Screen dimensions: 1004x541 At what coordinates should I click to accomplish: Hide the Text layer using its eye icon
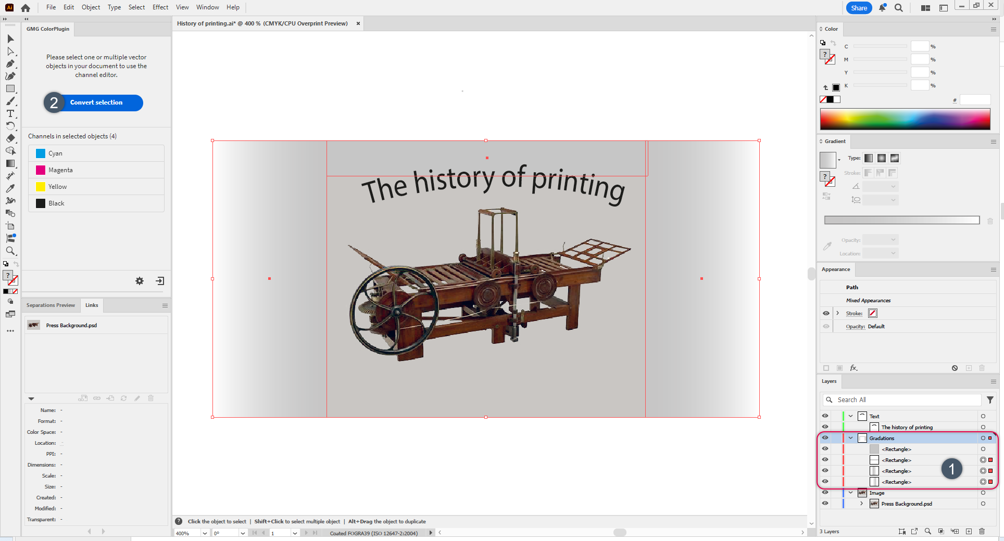(825, 416)
